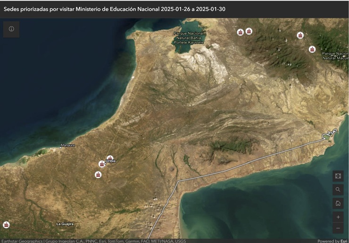Open the Esri link in the attribution
Screen dimensions: 349x243
pyautogui.click(x=344, y=241)
